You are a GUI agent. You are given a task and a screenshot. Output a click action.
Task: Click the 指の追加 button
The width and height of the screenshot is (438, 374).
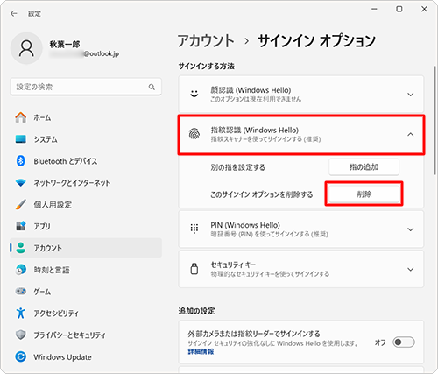[364, 167]
